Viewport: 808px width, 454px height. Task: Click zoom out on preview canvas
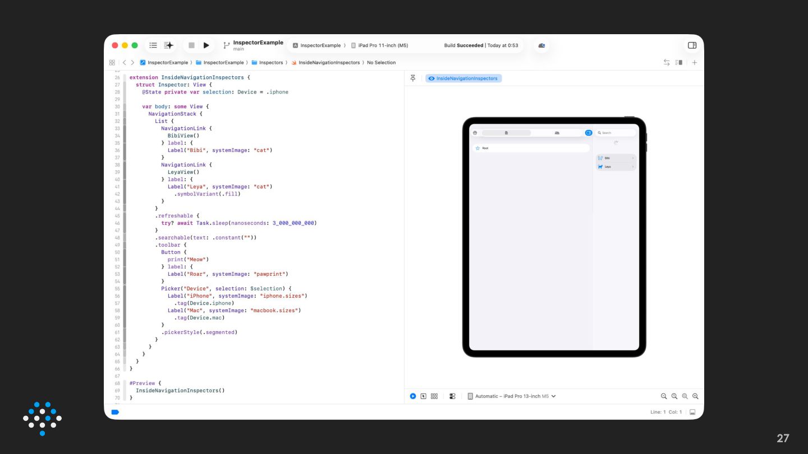[664, 396]
